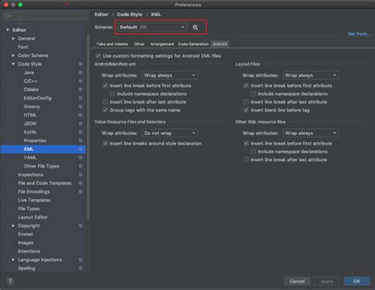Open Layout Files Wrap attributes dropdown
Image resolution: width=375 pixels, height=290 pixels.
point(311,75)
